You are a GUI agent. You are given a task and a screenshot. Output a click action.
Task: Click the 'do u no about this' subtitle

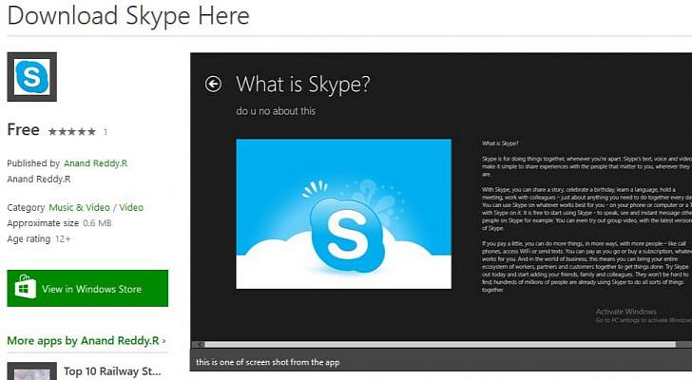[276, 111]
